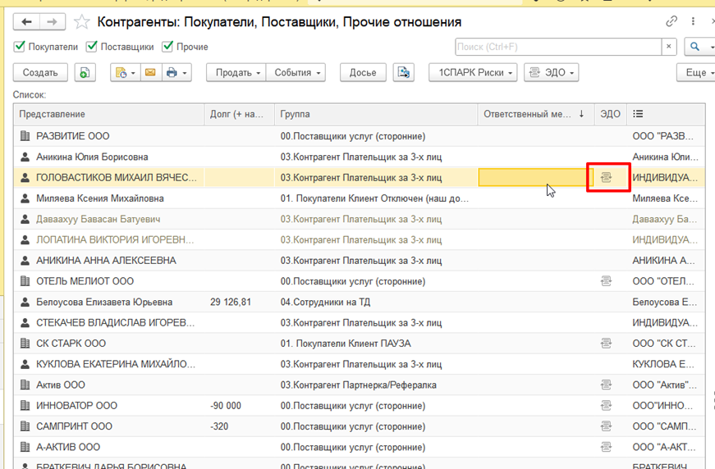The image size is (715, 469).
Task: Click the group cell 03.Контрагент Партнерка/Рефералка
Action: click(x=376, y=385)
